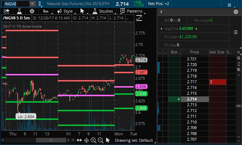Open the /NGV8 symbol dropdown

tap(32, 4)
